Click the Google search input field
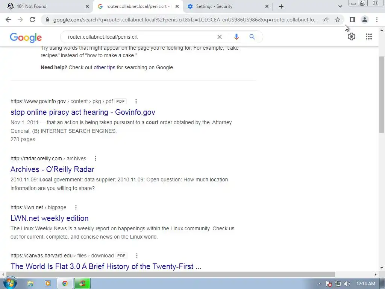This screenshot has width=385, height=289. pos(140,37)
